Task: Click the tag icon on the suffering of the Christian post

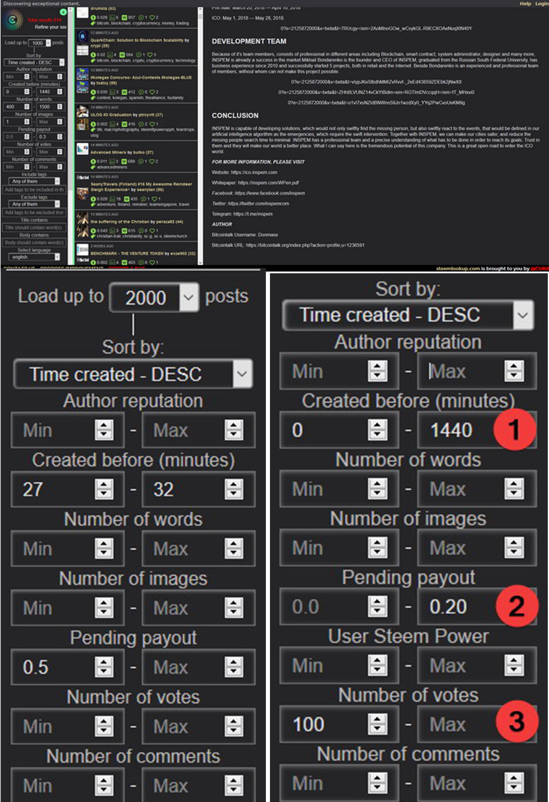Action: click(x=93, y=236)
